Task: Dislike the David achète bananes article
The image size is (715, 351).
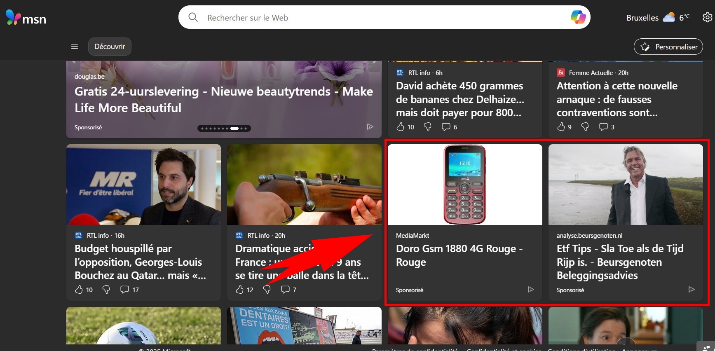Action: (428, 127)
